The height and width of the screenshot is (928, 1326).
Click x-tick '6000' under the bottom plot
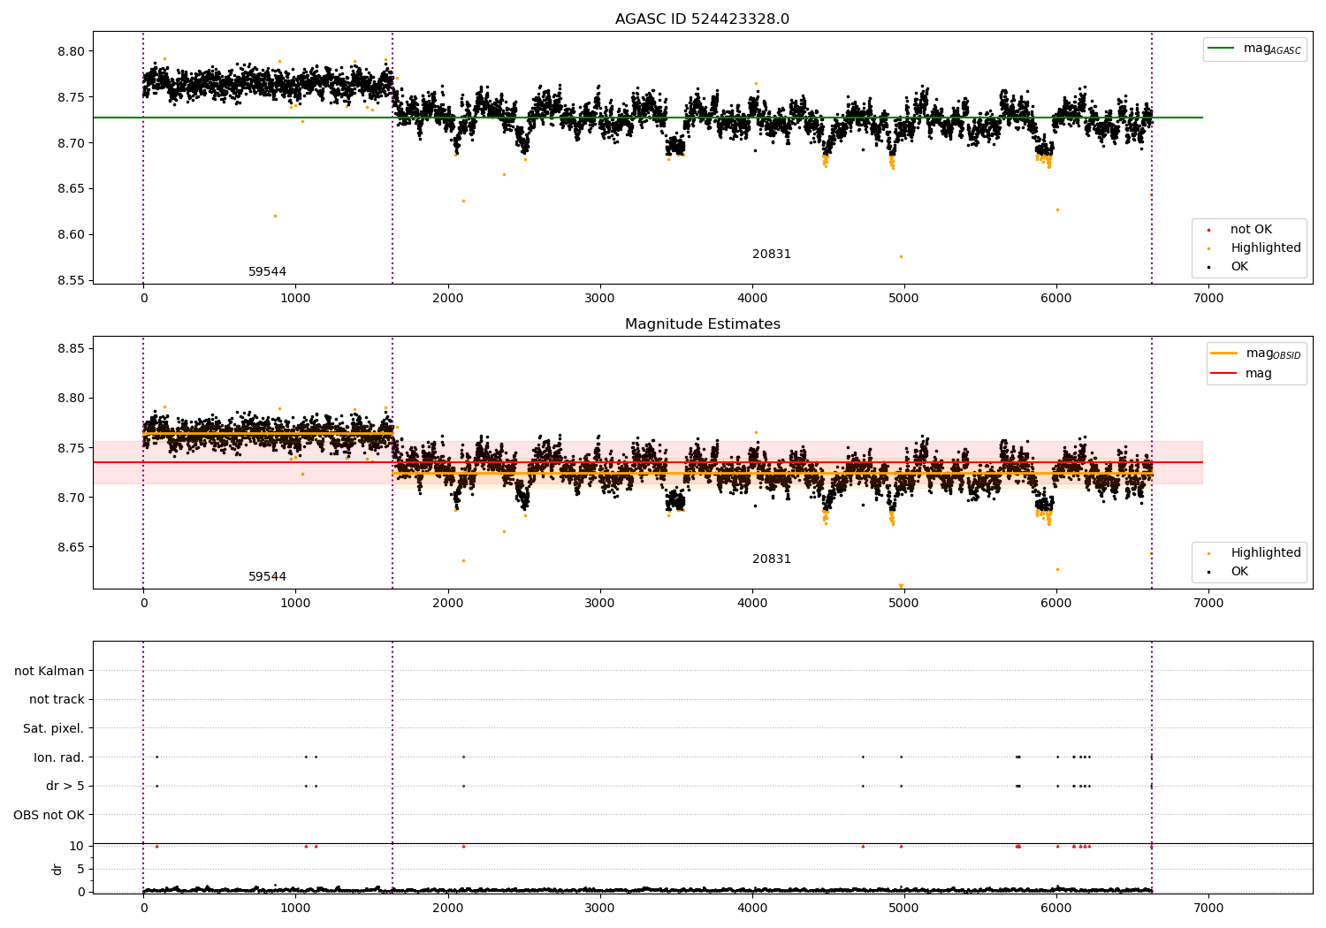(x=1056, y=908)
